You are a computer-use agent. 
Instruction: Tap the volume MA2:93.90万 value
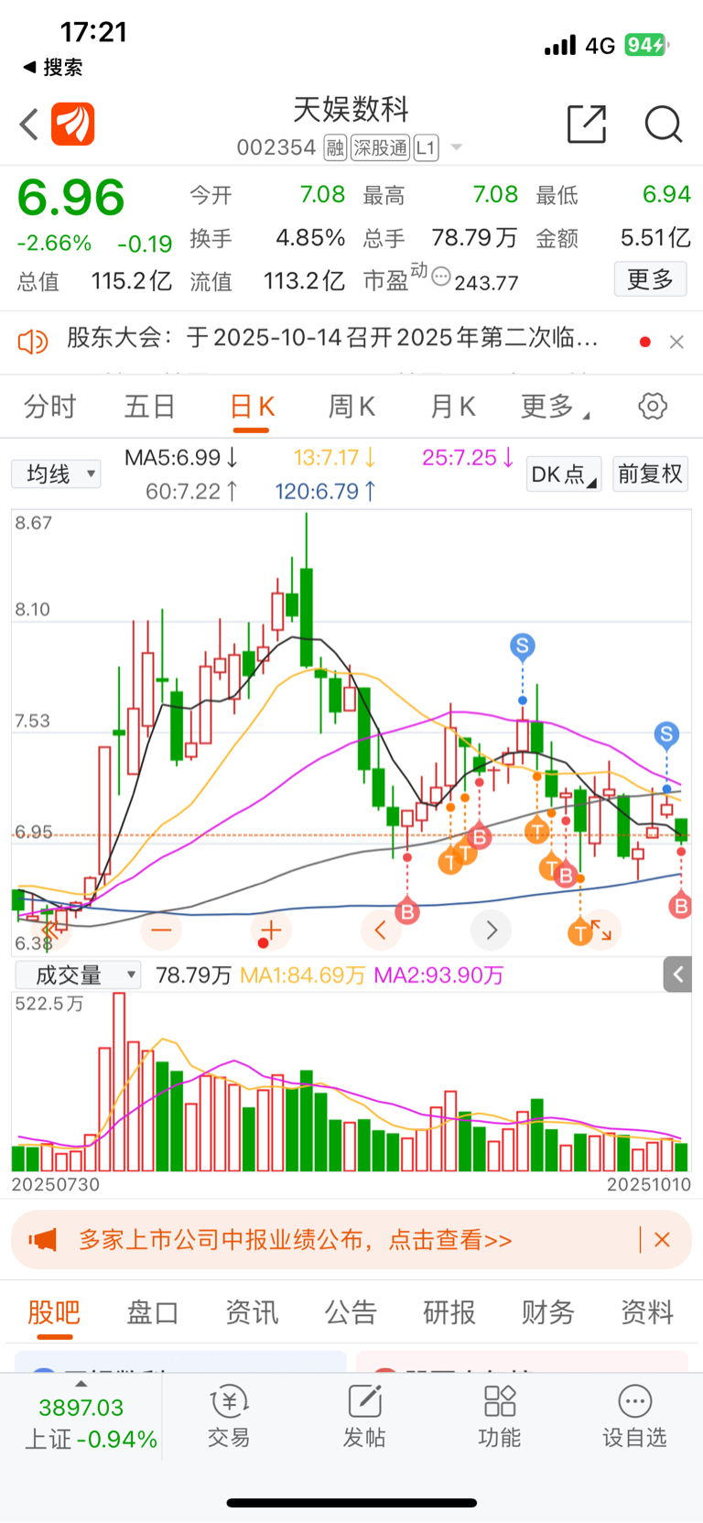coord(438,975)
